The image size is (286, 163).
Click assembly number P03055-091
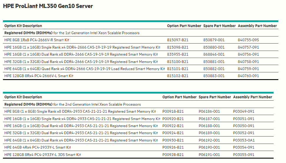click(x=244, y=155)
